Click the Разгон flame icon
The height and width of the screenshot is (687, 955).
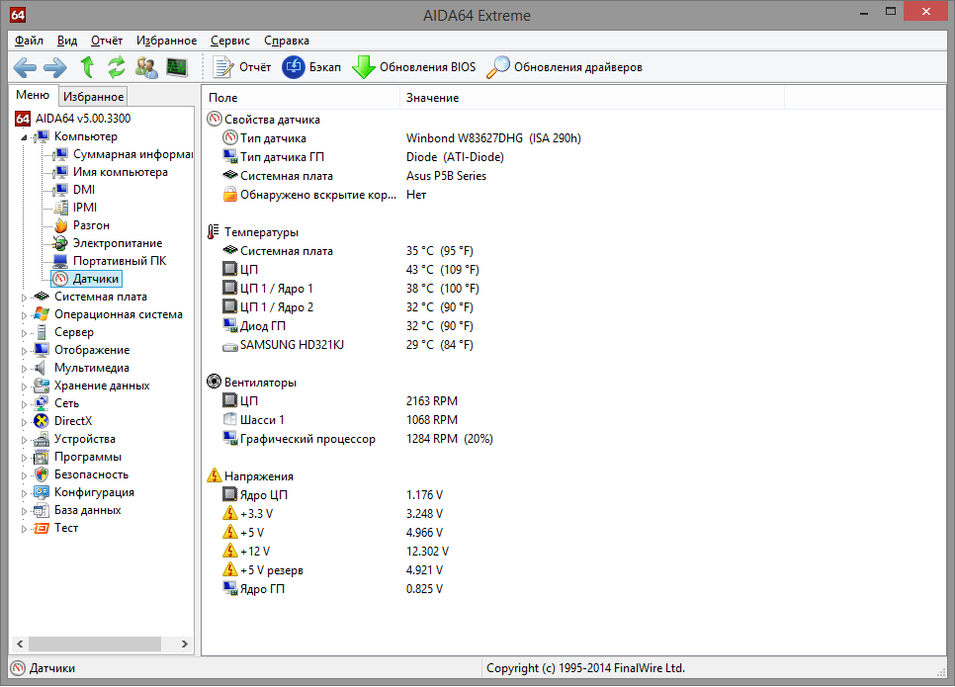61,225
